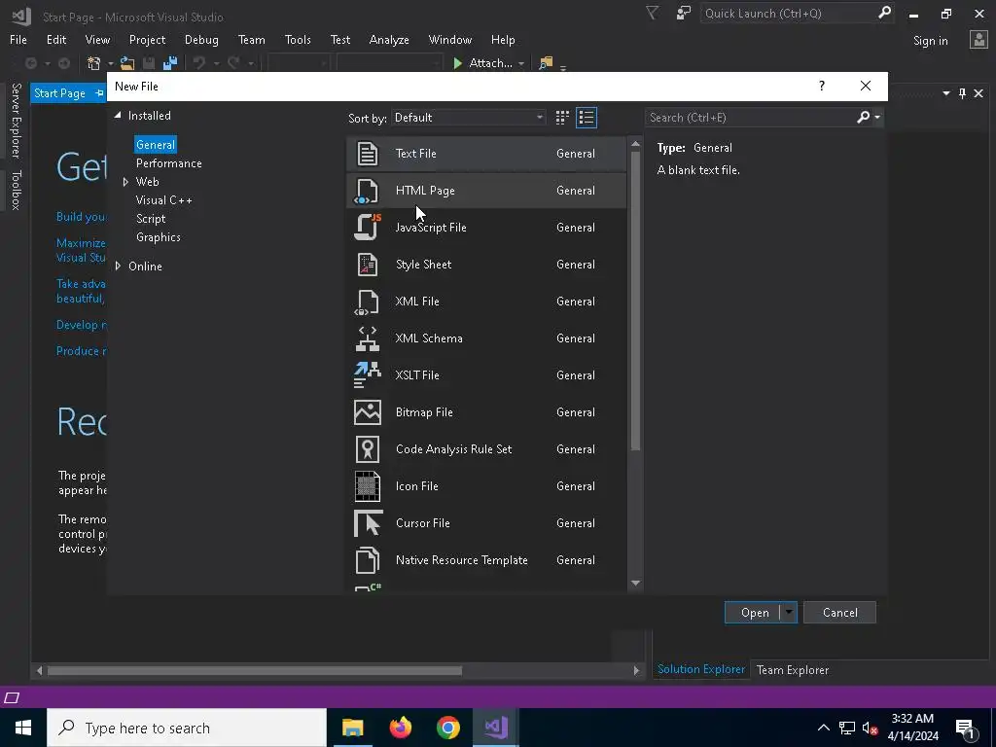996x747 pixels.
Task: Open File Explorer from the taskbar
Action: tap(352, 728)
